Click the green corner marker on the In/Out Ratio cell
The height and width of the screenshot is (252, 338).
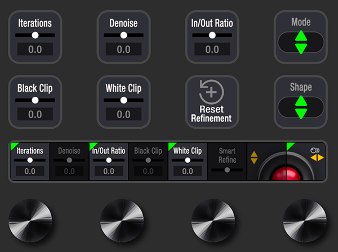tap(92, 146)
